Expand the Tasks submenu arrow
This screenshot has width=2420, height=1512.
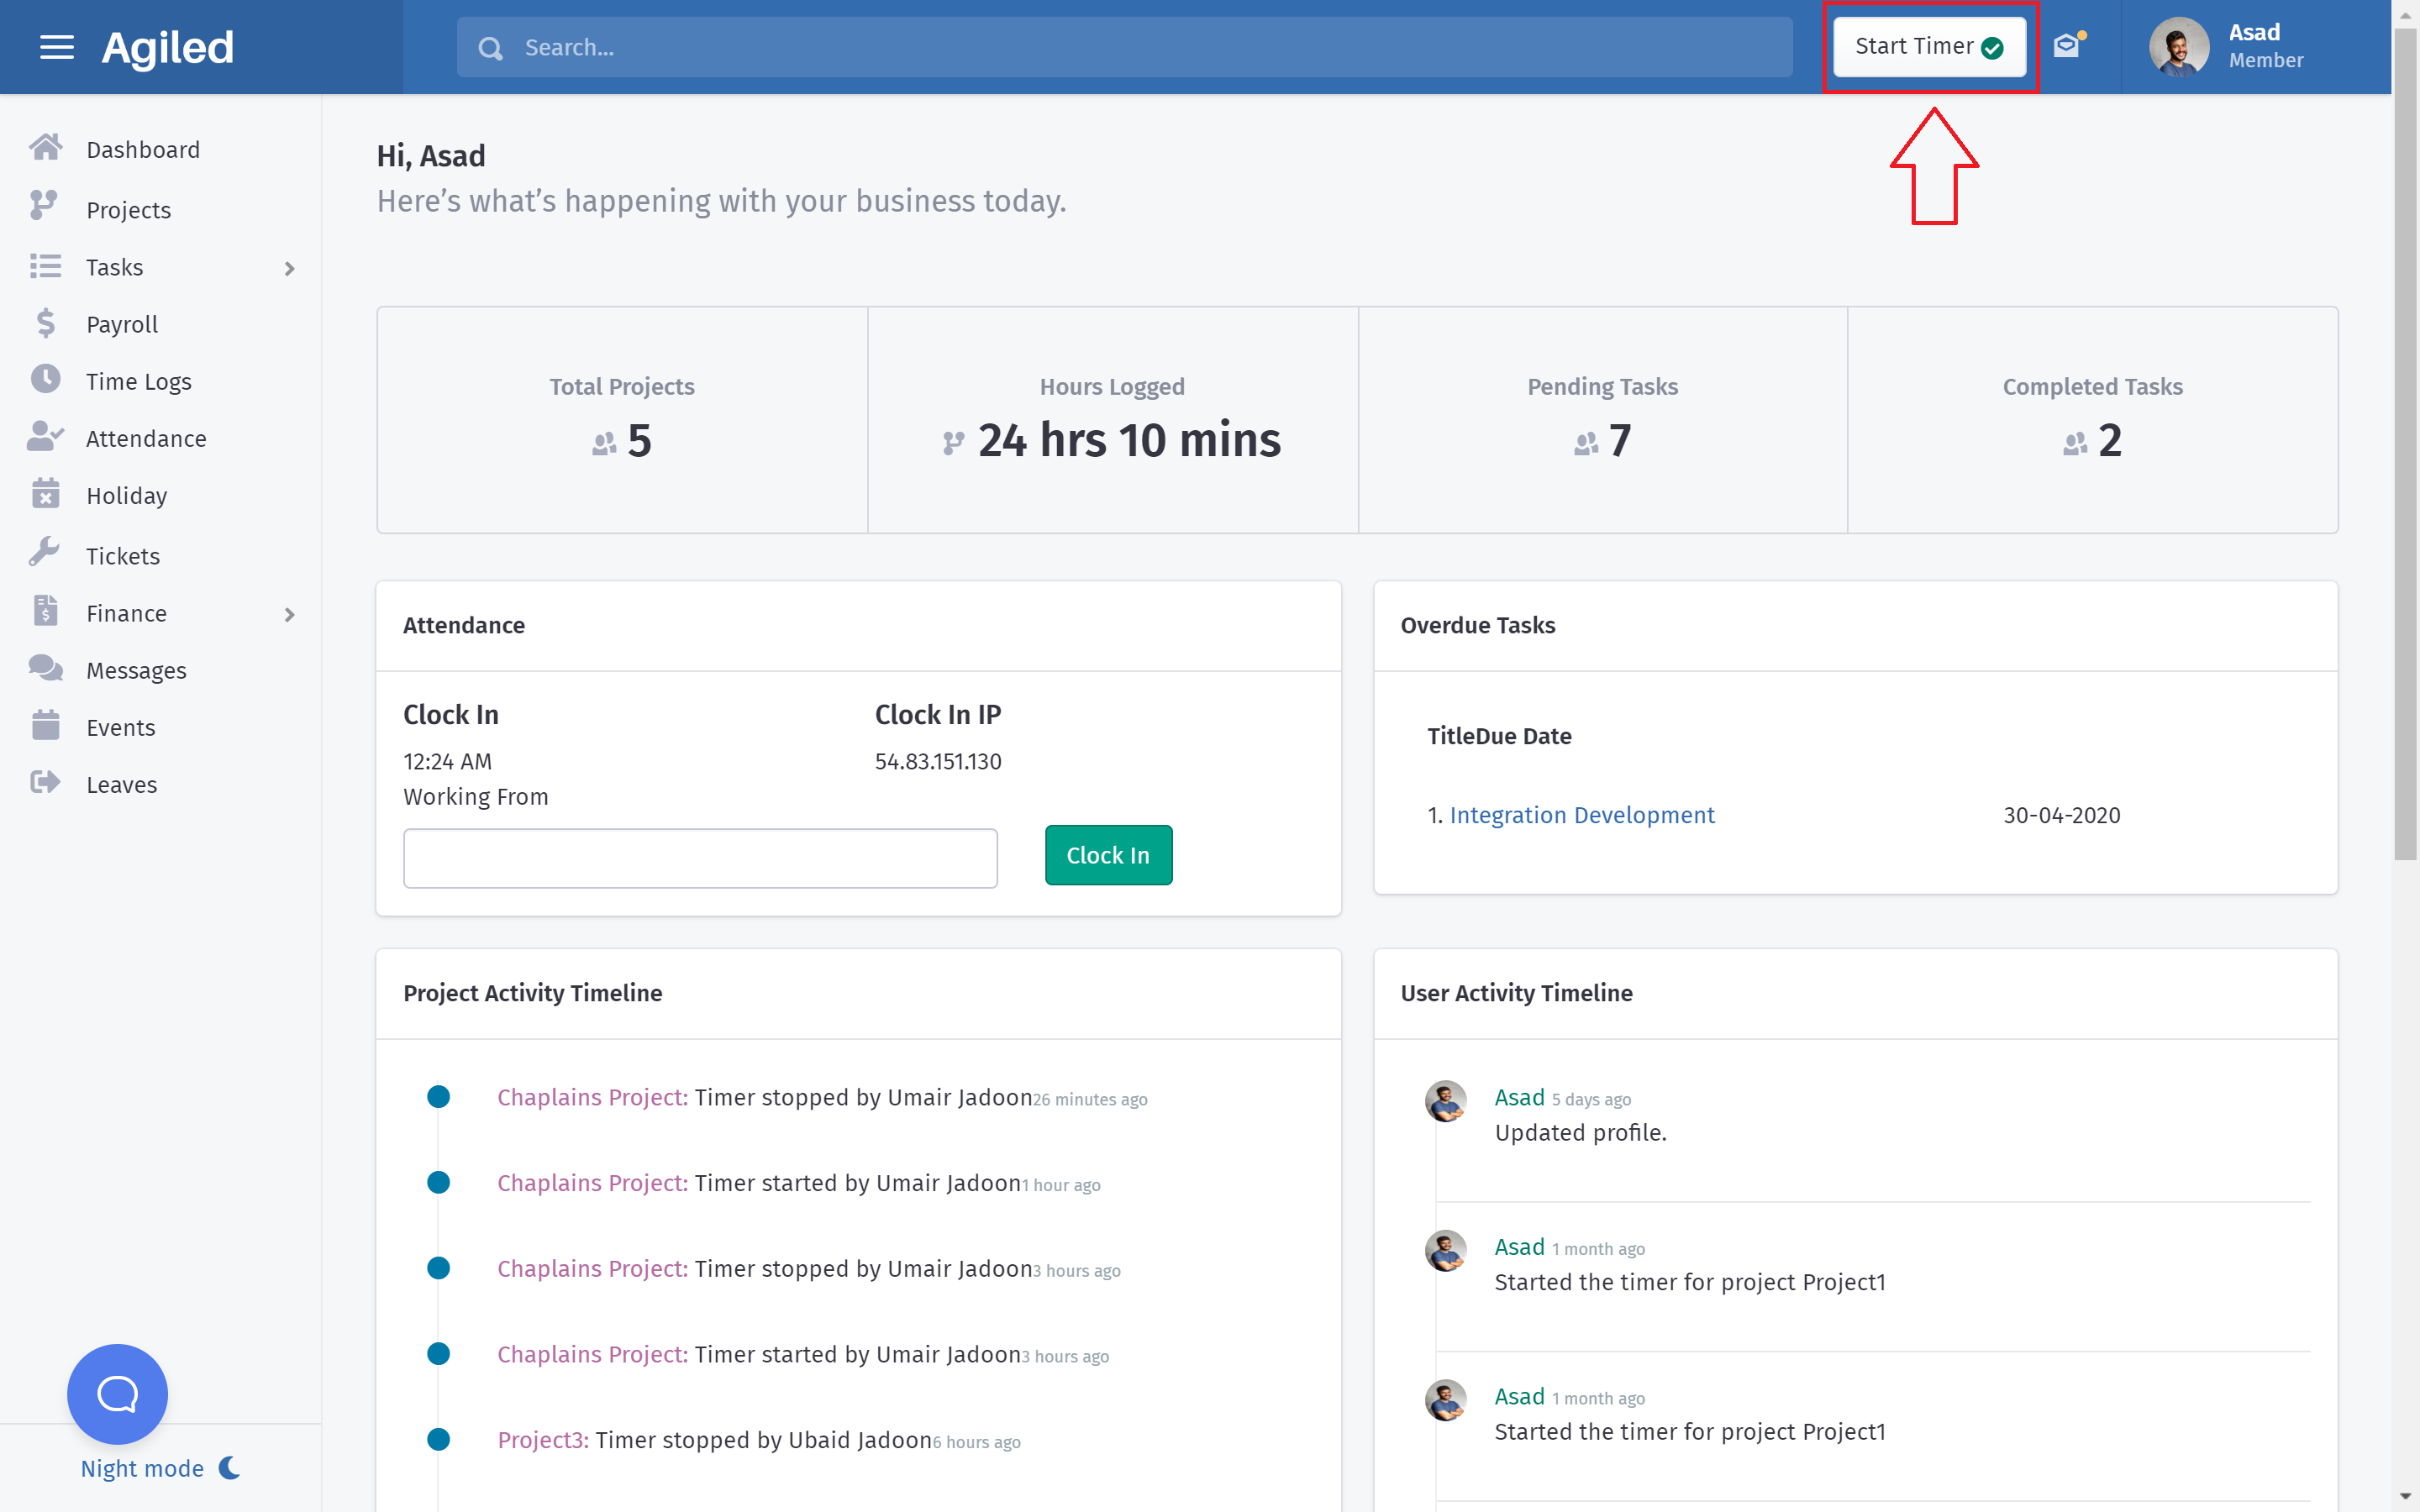point(290,268)
